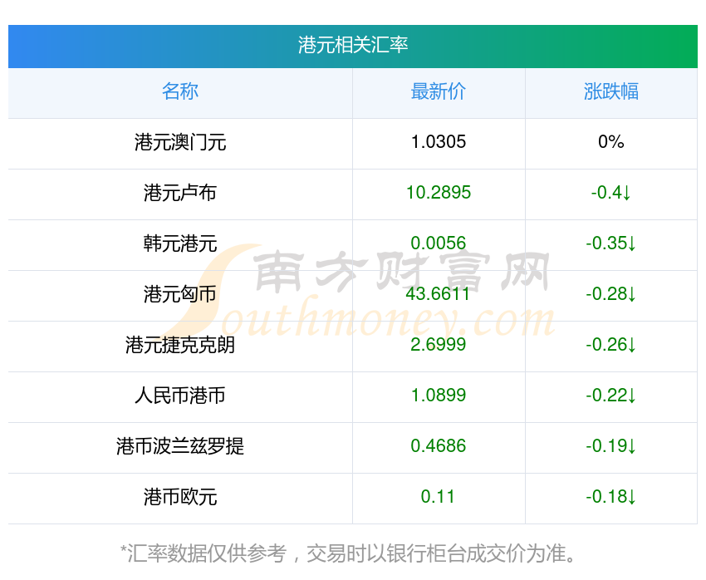This screenshot has width=706, height=580.
Task: Click the price 0.4686
Action: point(438,446)
